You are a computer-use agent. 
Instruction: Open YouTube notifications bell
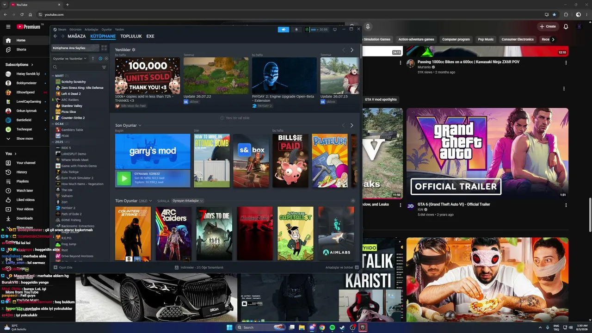pos(566,26)
